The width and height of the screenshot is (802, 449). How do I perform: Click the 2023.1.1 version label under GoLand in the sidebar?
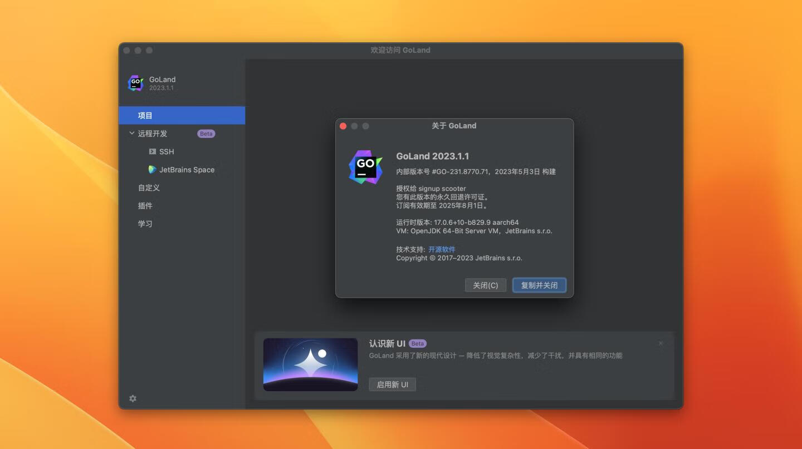pyautogui.click(x=162, y=88)
